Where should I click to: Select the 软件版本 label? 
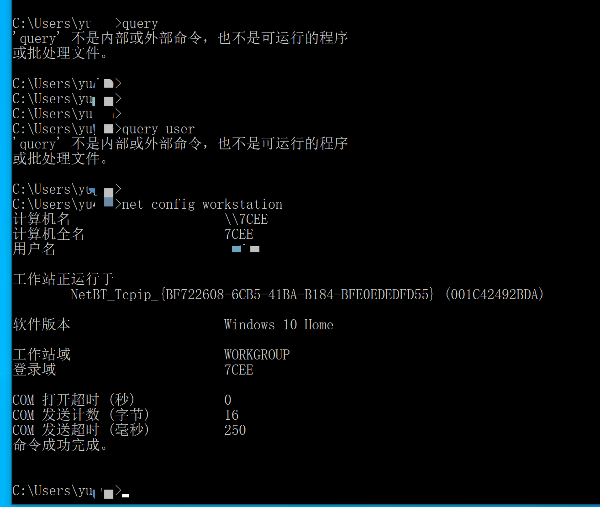pos(42,324)
